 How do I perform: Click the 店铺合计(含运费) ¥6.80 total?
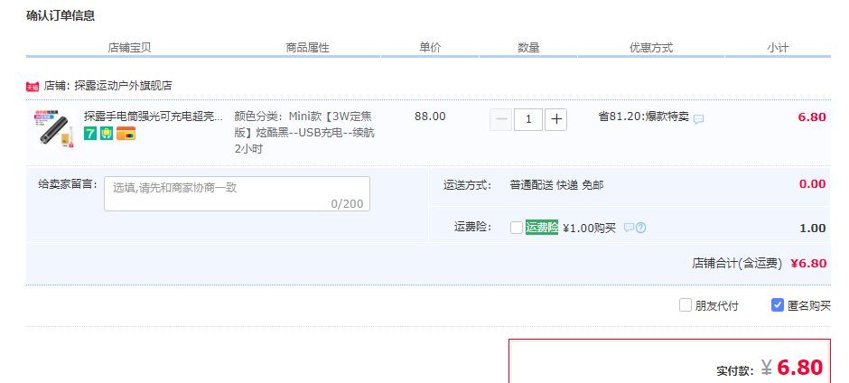click(759, 264)
